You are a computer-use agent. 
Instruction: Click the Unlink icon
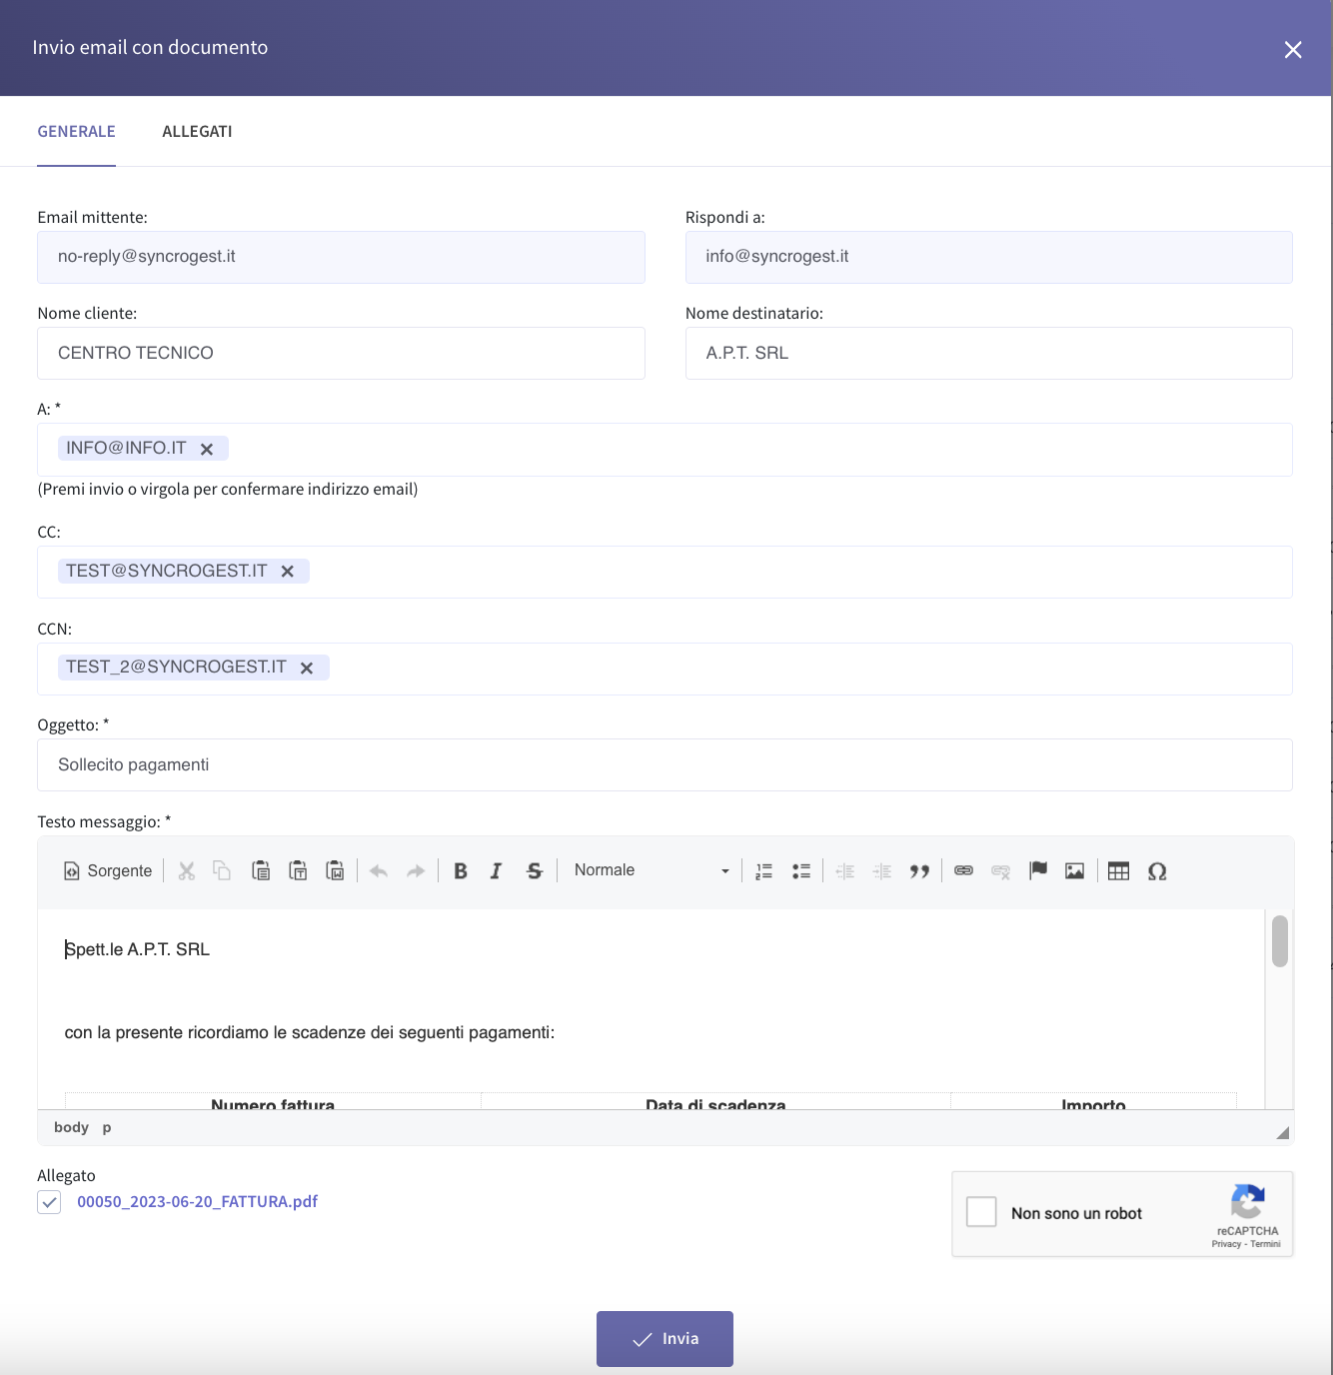[1000, 871]
